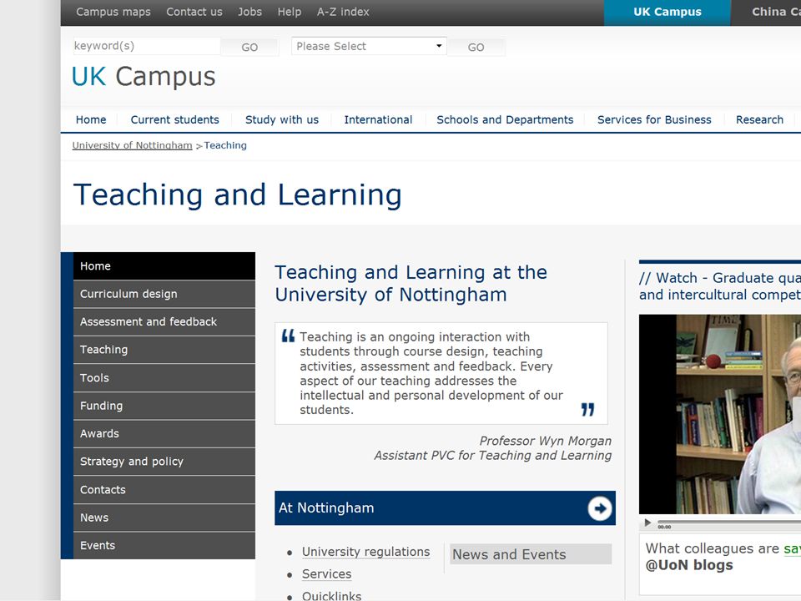Screen dimensions: 801x601
Task: Select Home in left sidebar
Action: click(164, 265)
